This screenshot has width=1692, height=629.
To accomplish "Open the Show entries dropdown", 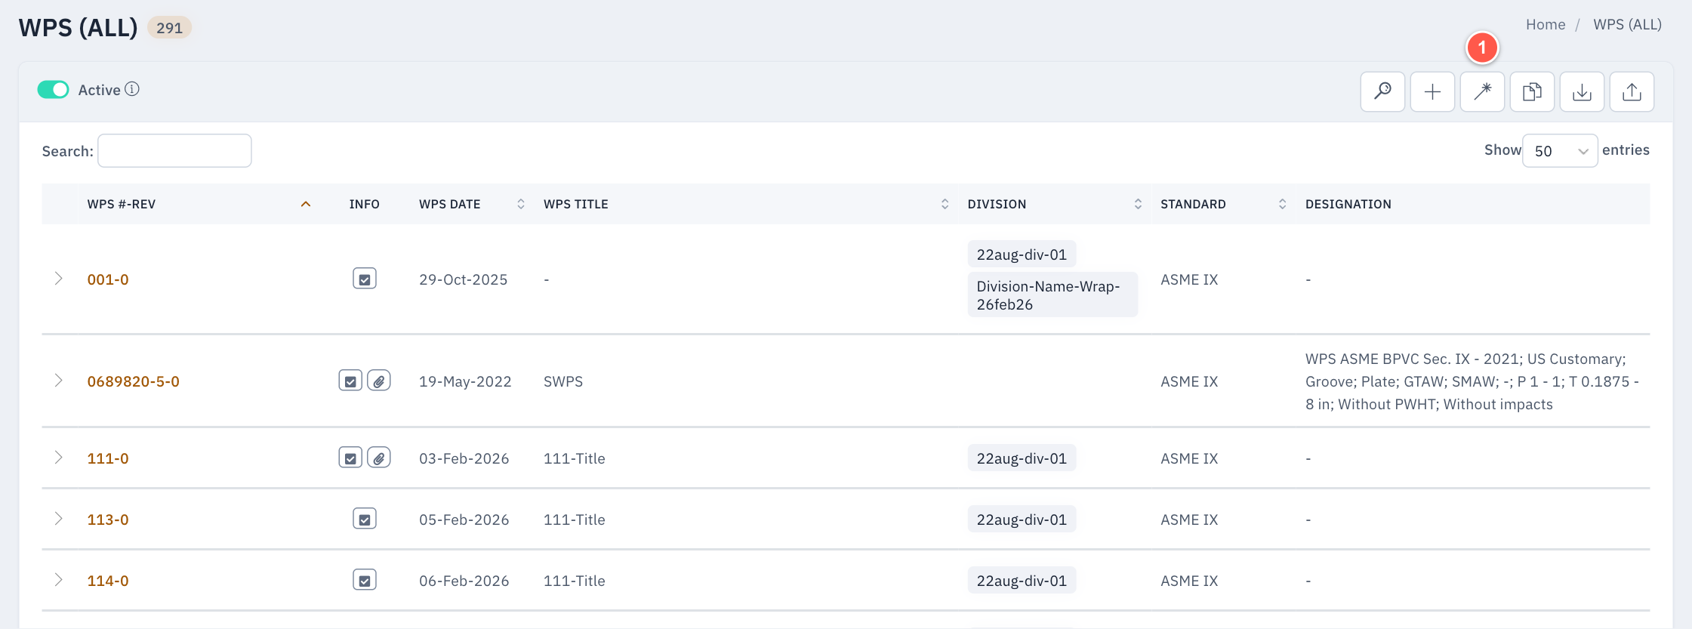I will 1560,150.
